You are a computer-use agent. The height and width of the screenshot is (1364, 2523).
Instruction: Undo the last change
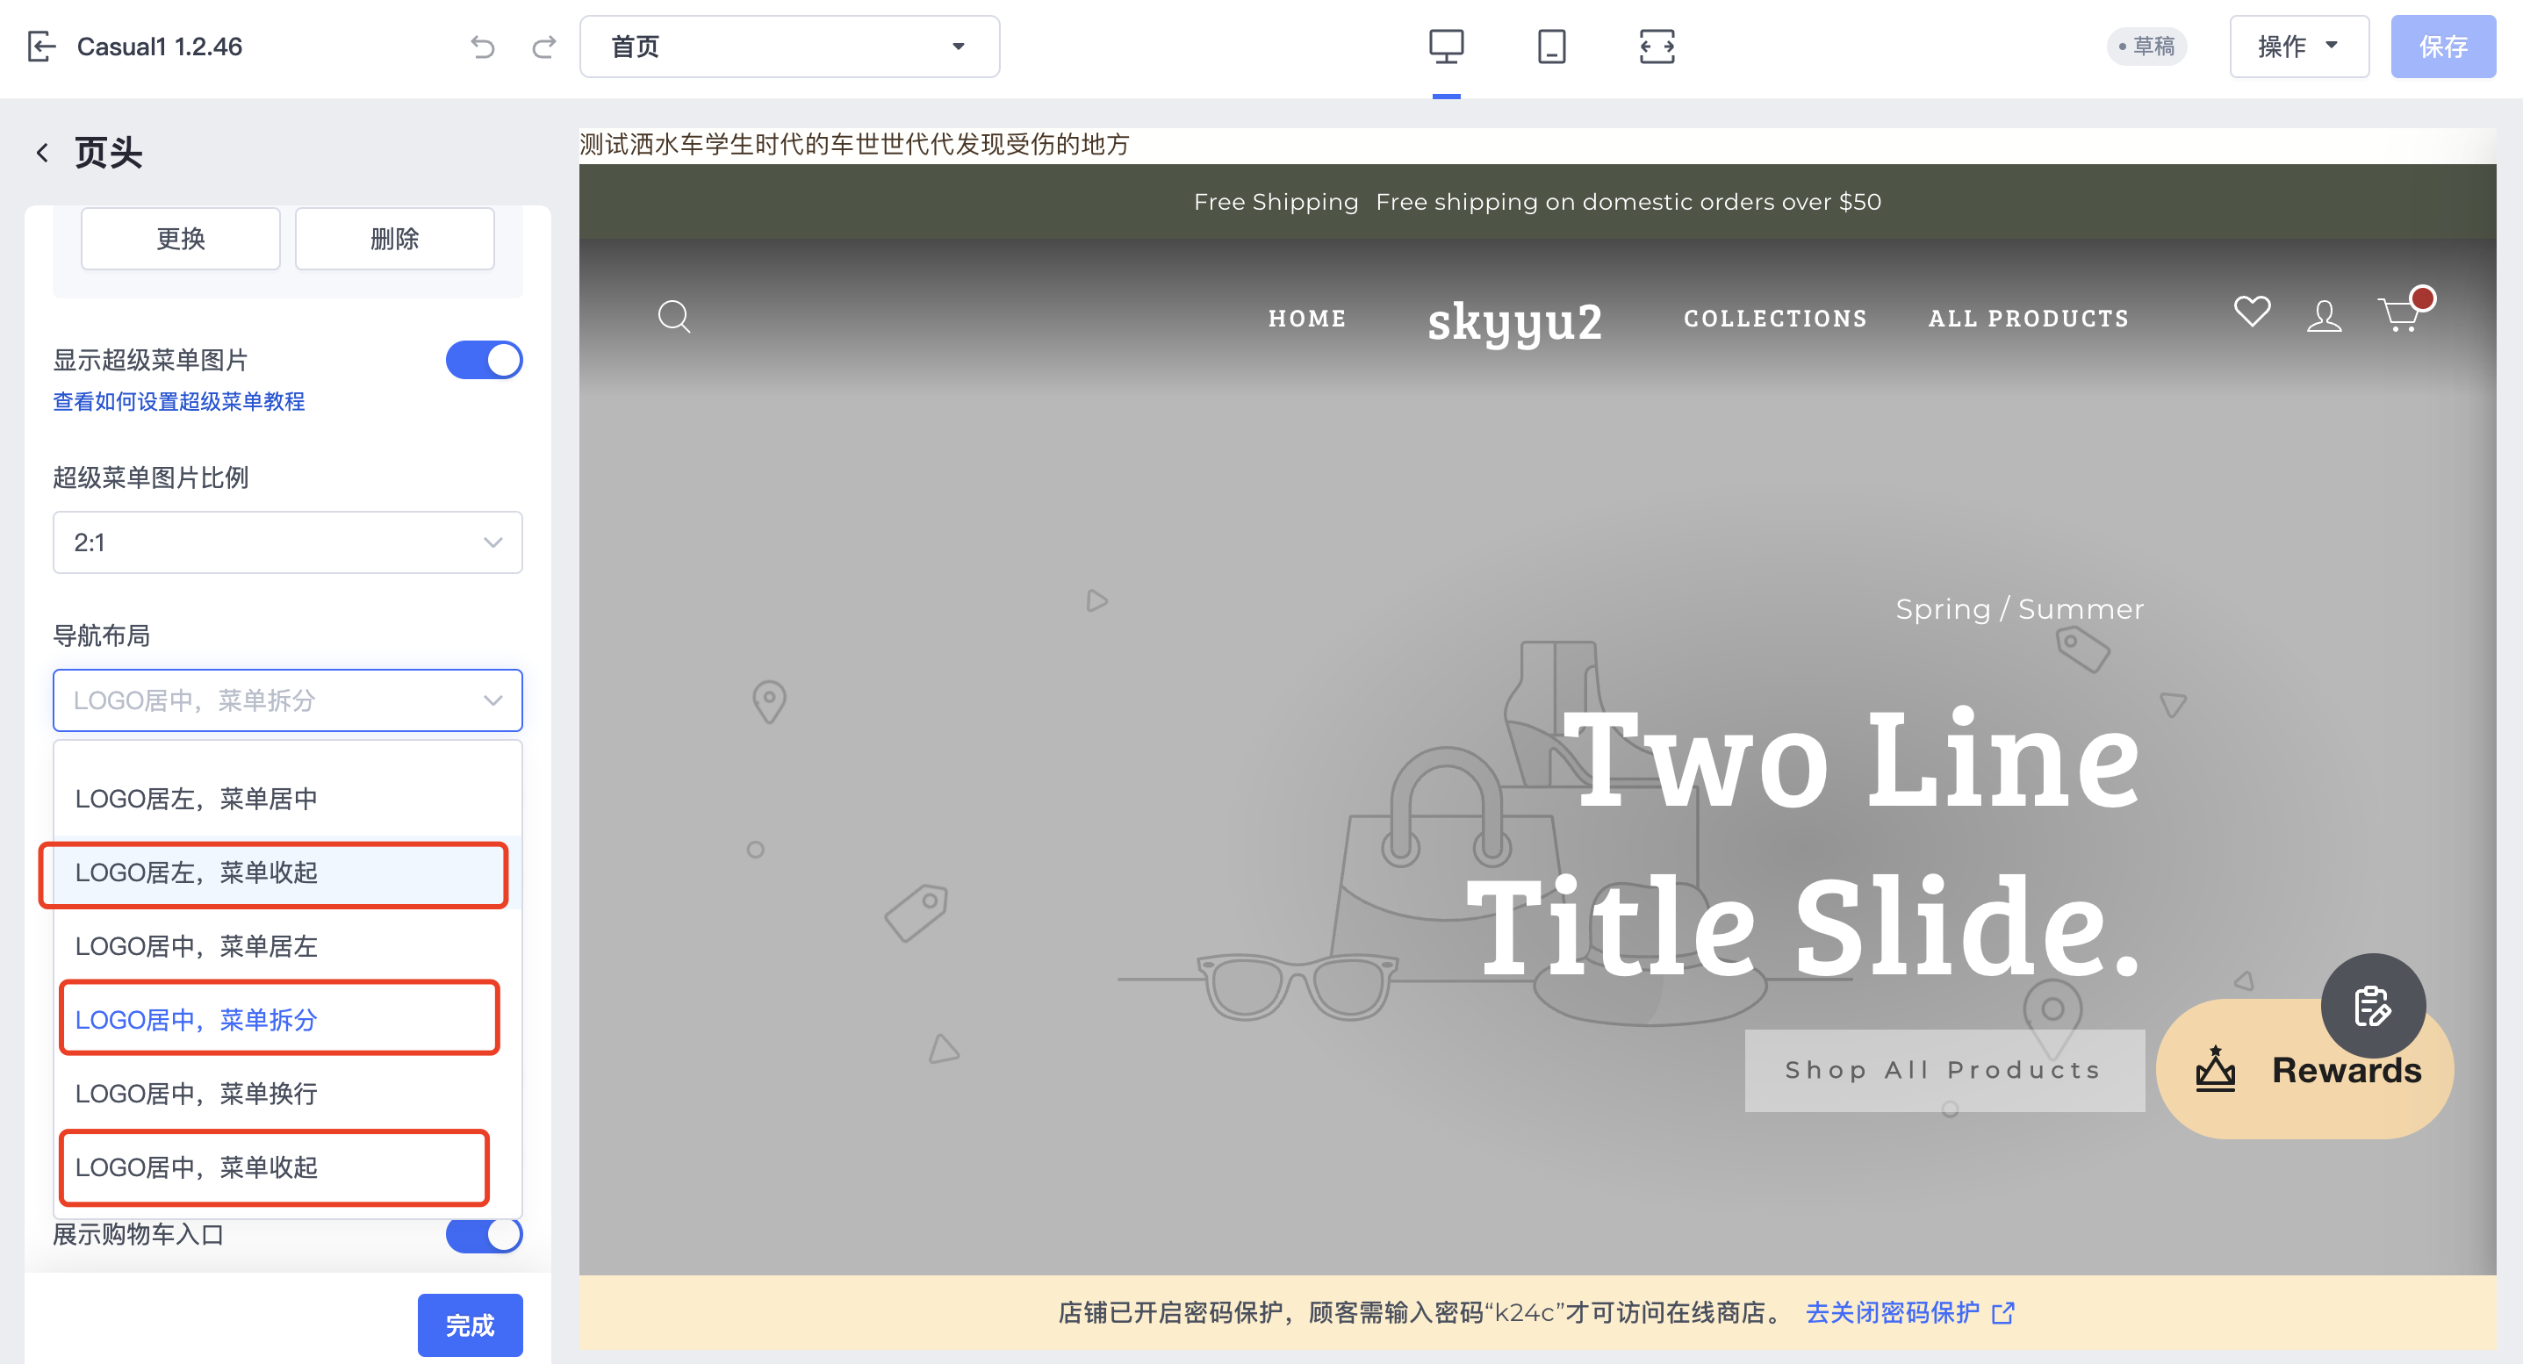tap(482, 46)
